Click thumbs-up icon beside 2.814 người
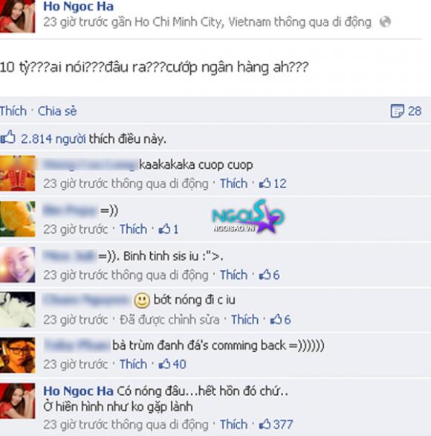 tap(7, 138)
